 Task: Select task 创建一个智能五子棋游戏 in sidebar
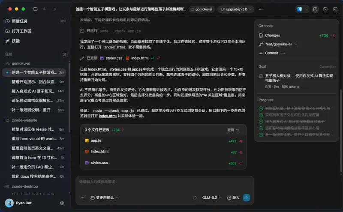click(x=34, y=72)
